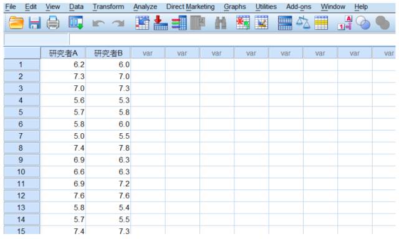Click 研究者B cell 7.3 in row 3

tap(108, 88)
